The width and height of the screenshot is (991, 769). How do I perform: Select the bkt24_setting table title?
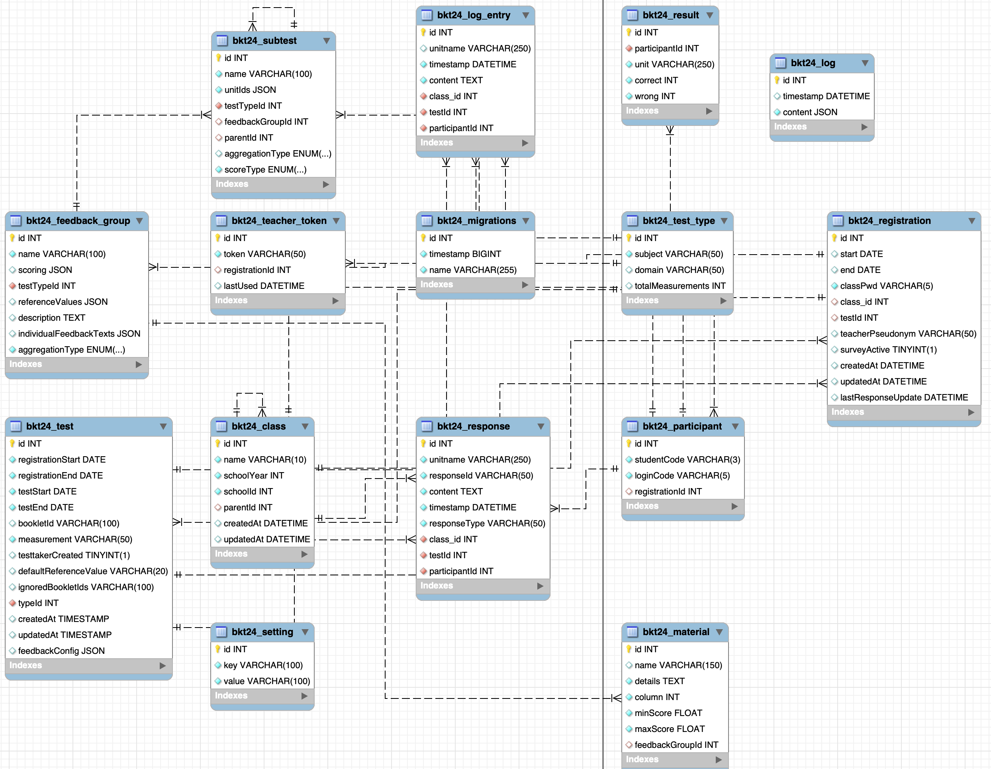pyautogui.click(x=262, y=632)
